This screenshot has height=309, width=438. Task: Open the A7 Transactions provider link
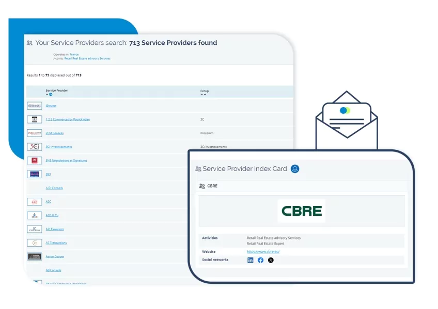pos(56,243)
